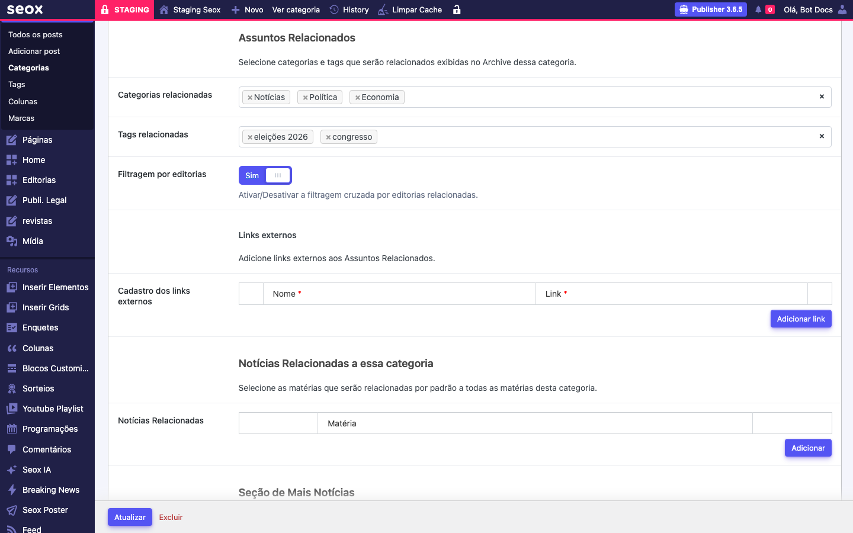The width and height of the screenshot is (853, 533).
Task: Clear all Tags relacionadas selections
Action: [x=822, y=136]
